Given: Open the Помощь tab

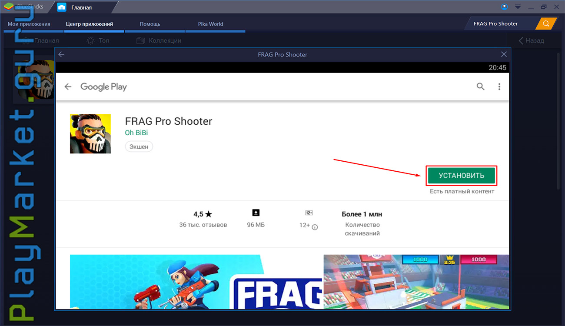Looking at the screenshot, I should [150, 24].
